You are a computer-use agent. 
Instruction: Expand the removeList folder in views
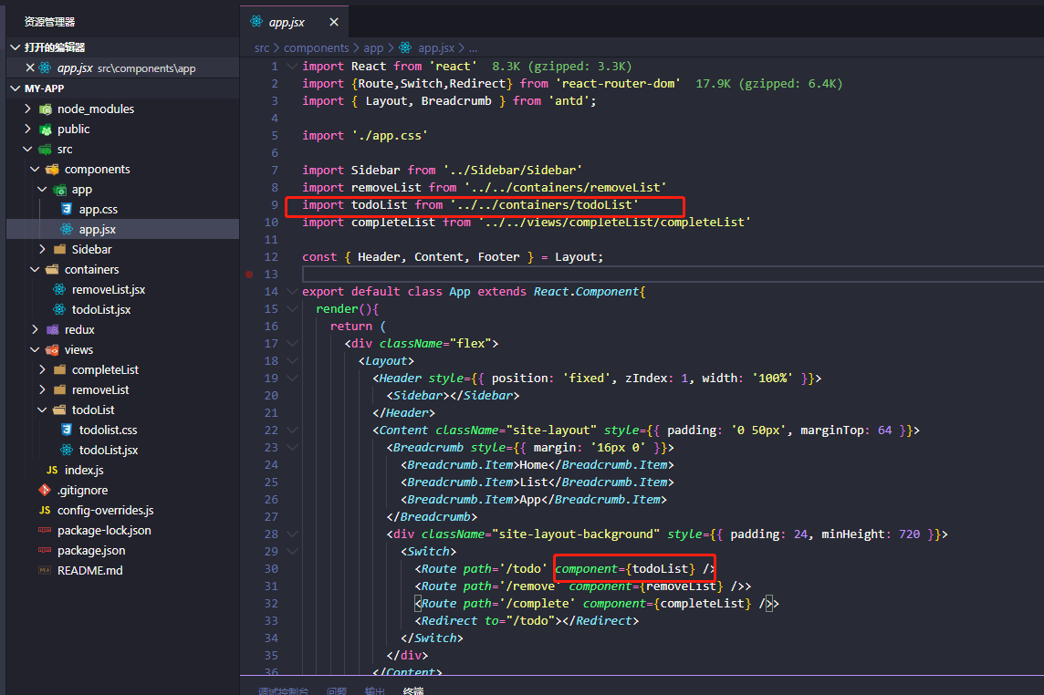tap(42, 389)
